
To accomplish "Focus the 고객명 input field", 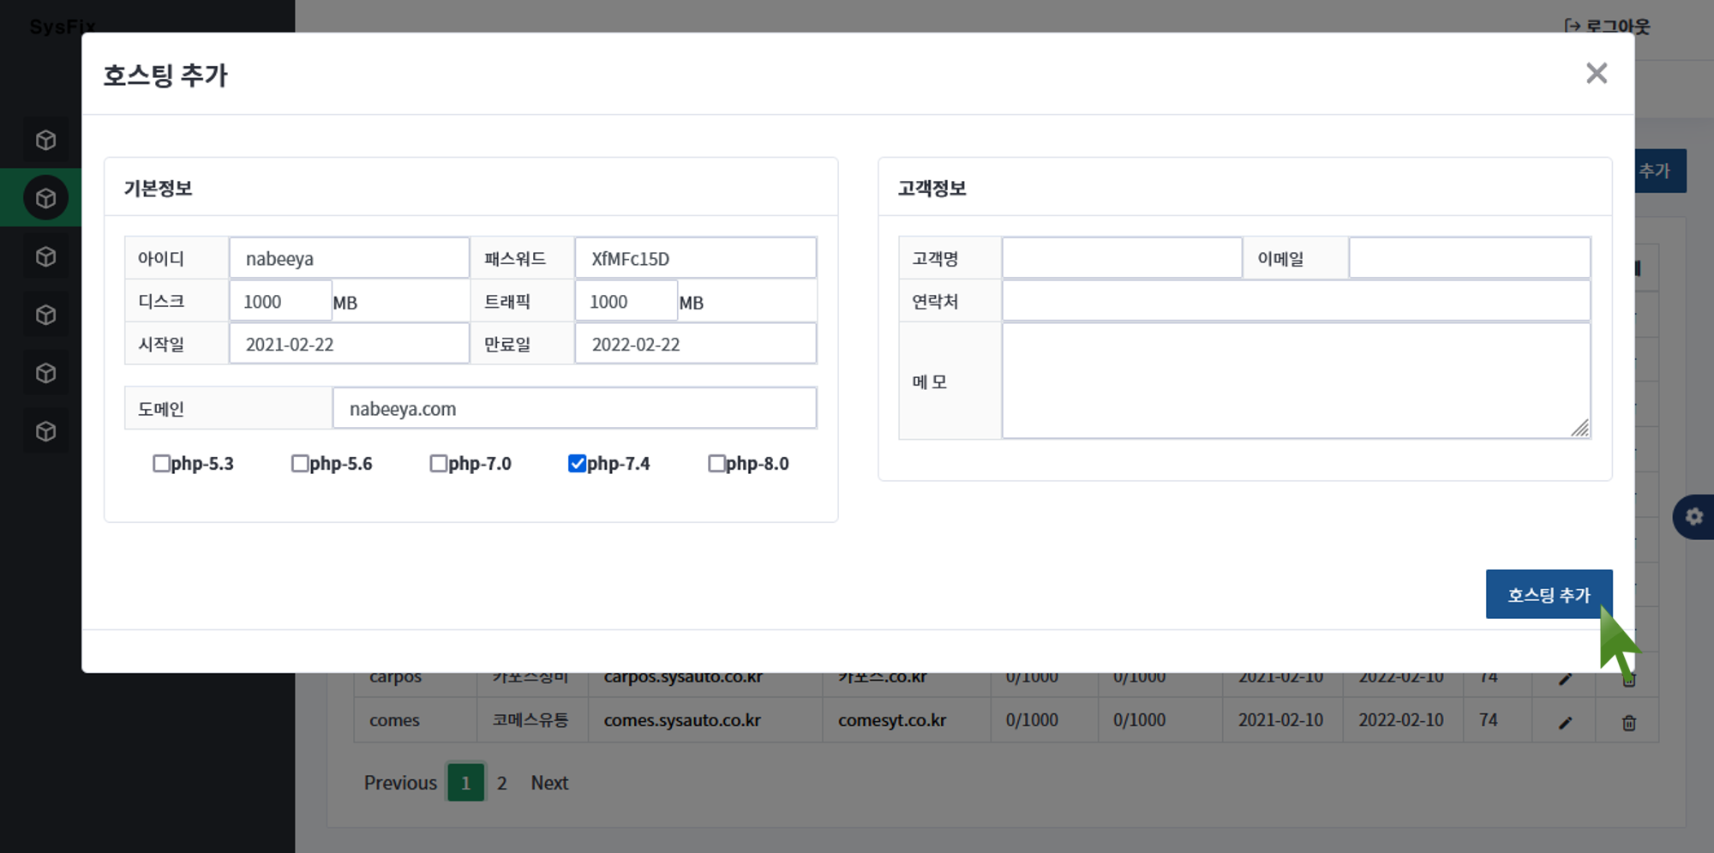I will [x=1121, y=258].
